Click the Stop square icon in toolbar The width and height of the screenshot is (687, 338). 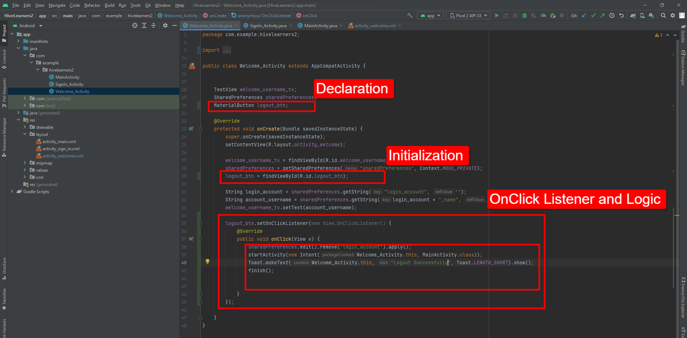[x=561, y=16]
